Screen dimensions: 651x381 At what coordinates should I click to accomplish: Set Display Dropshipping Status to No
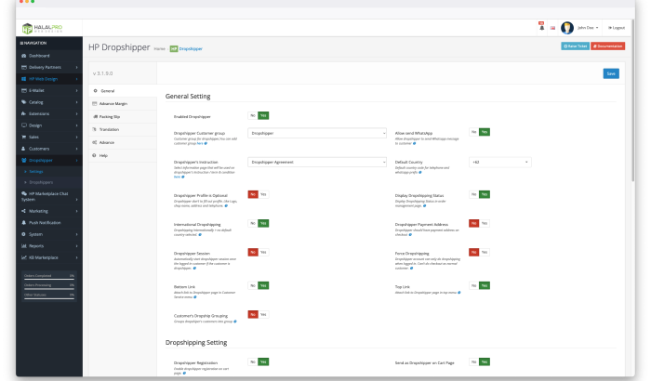coord(473,194)
